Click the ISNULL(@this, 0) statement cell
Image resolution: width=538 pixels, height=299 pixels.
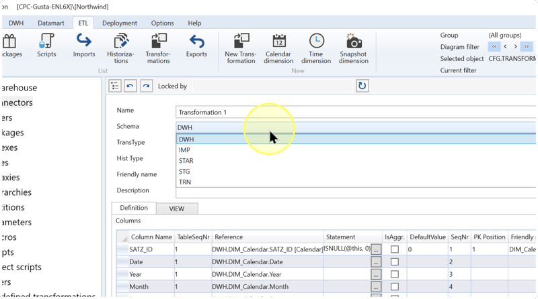tap(347, 249)
